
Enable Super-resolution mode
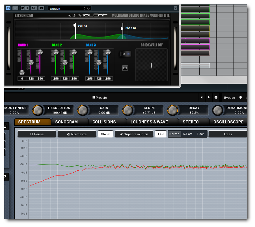click(134, 134)
